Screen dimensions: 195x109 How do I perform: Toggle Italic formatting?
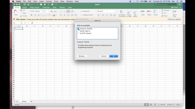pos(35,15)
